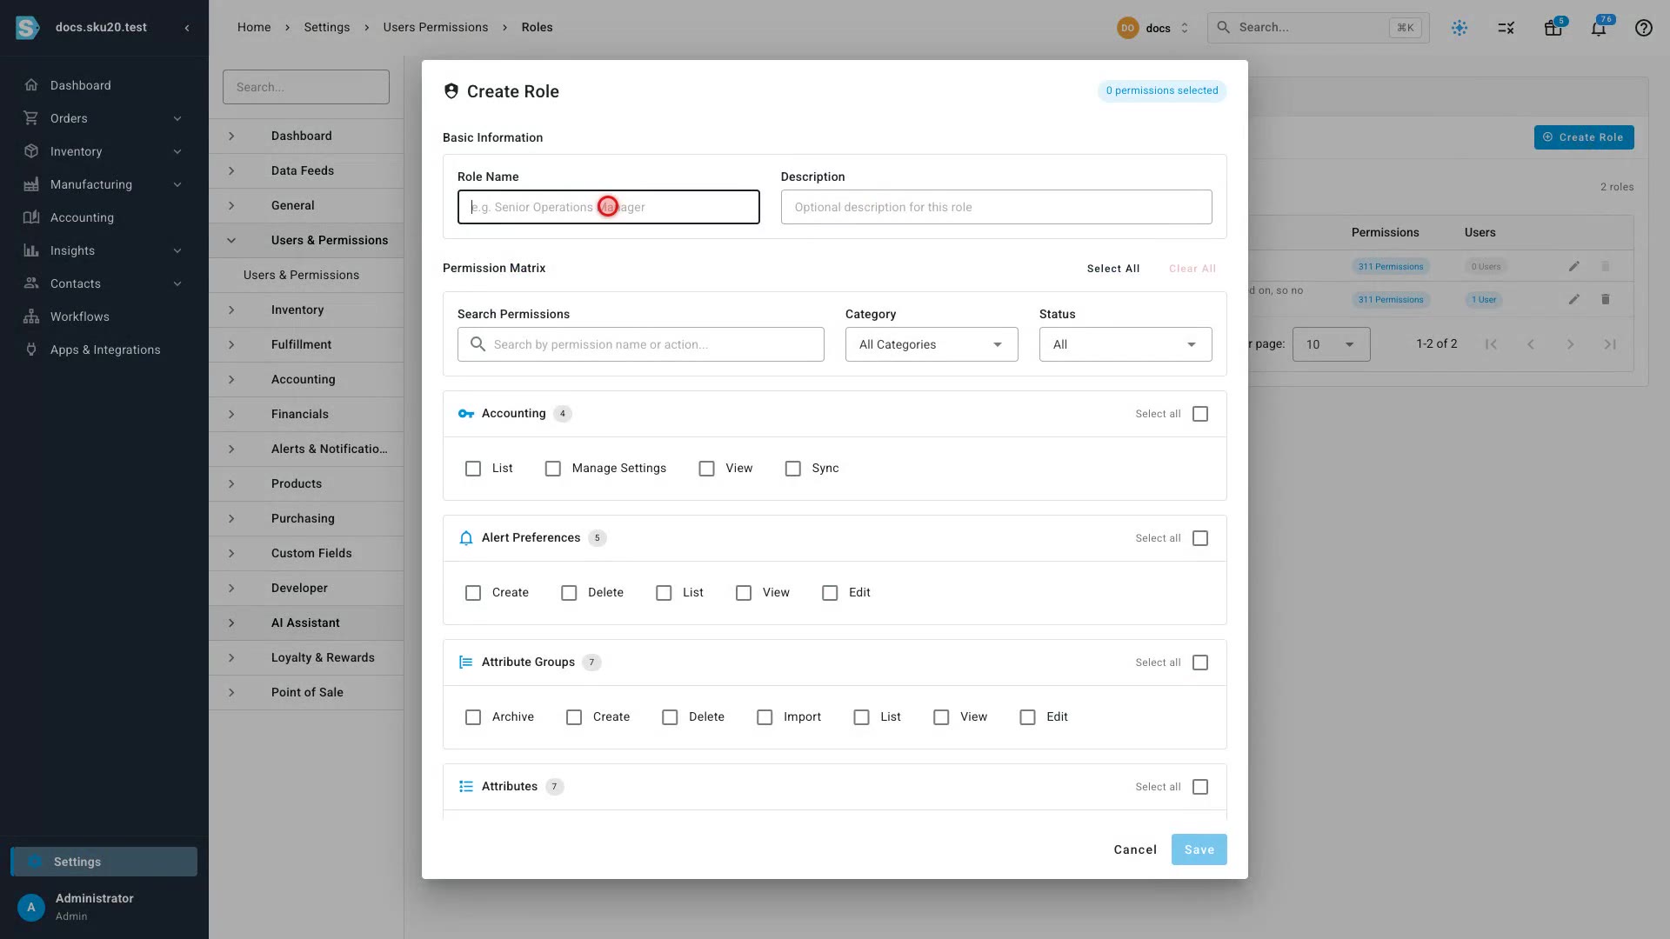Tick Select all for Alert Preferences

[1200, 539]
